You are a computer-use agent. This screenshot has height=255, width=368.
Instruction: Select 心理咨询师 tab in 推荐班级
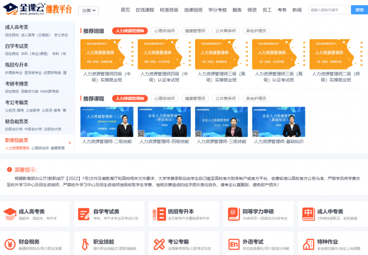point(165,31)
